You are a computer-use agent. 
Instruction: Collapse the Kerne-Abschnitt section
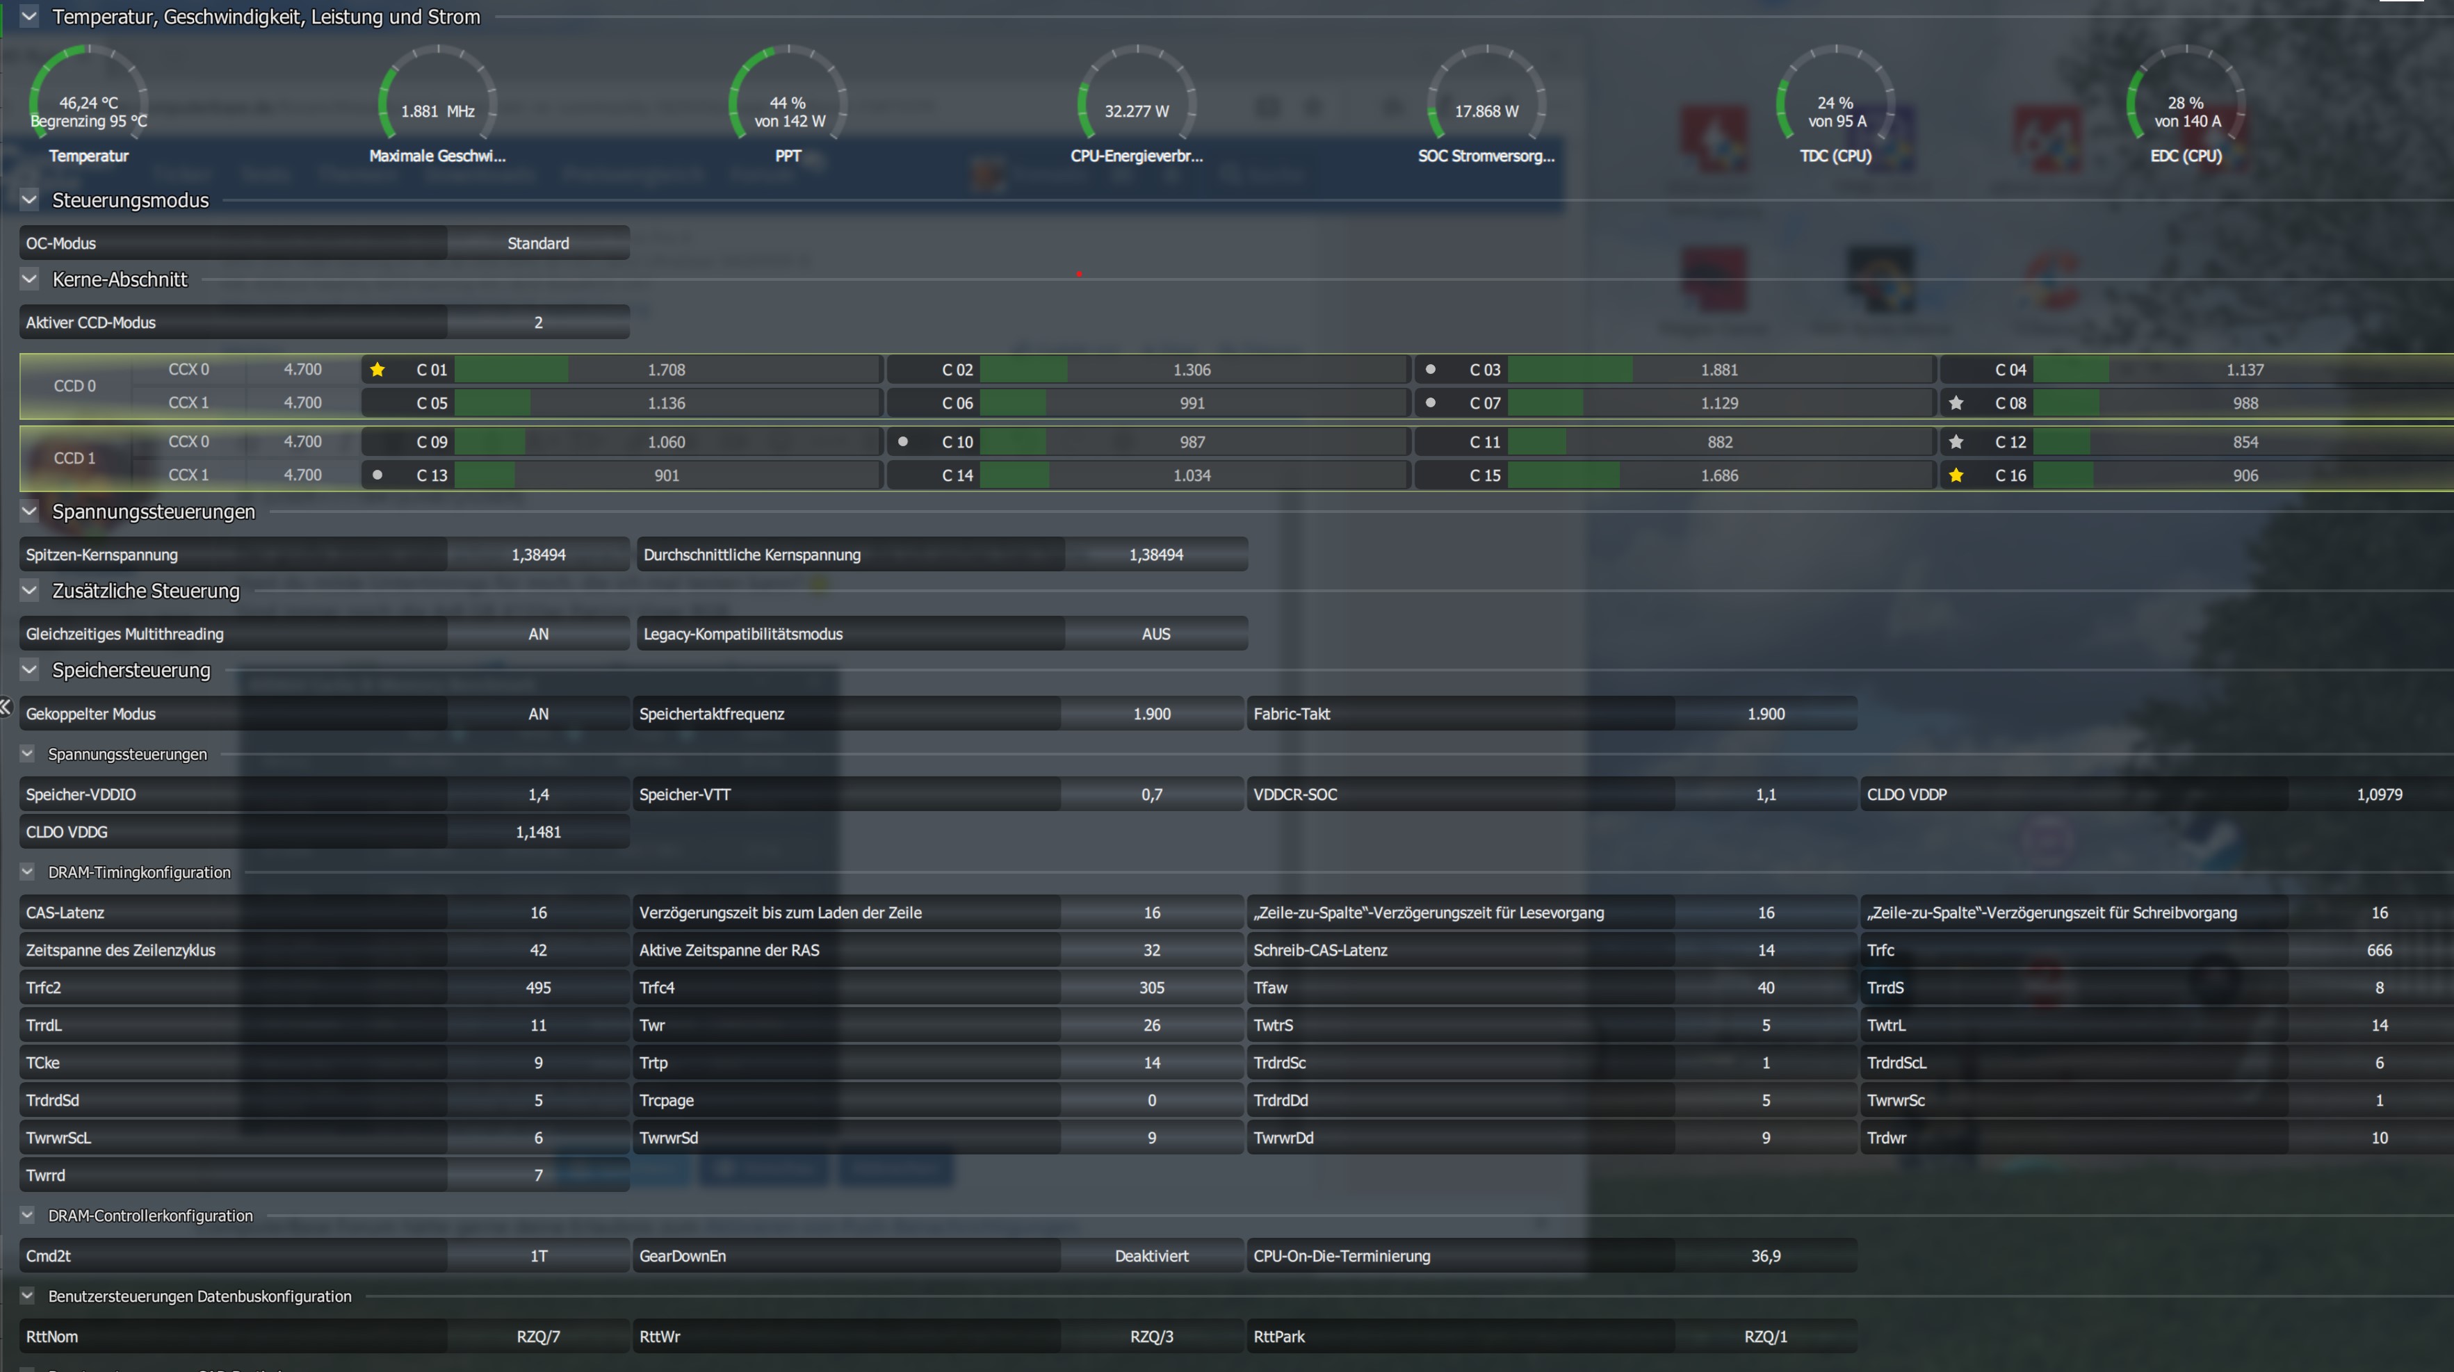29,279
